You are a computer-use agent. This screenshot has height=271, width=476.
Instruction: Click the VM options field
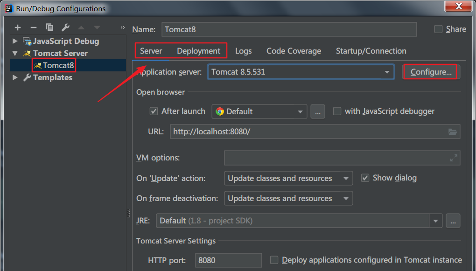pos(342,158)
